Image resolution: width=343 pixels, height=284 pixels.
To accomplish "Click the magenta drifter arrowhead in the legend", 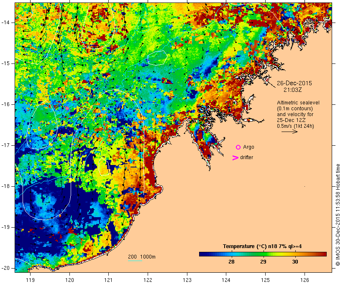I will pos(235,158).
